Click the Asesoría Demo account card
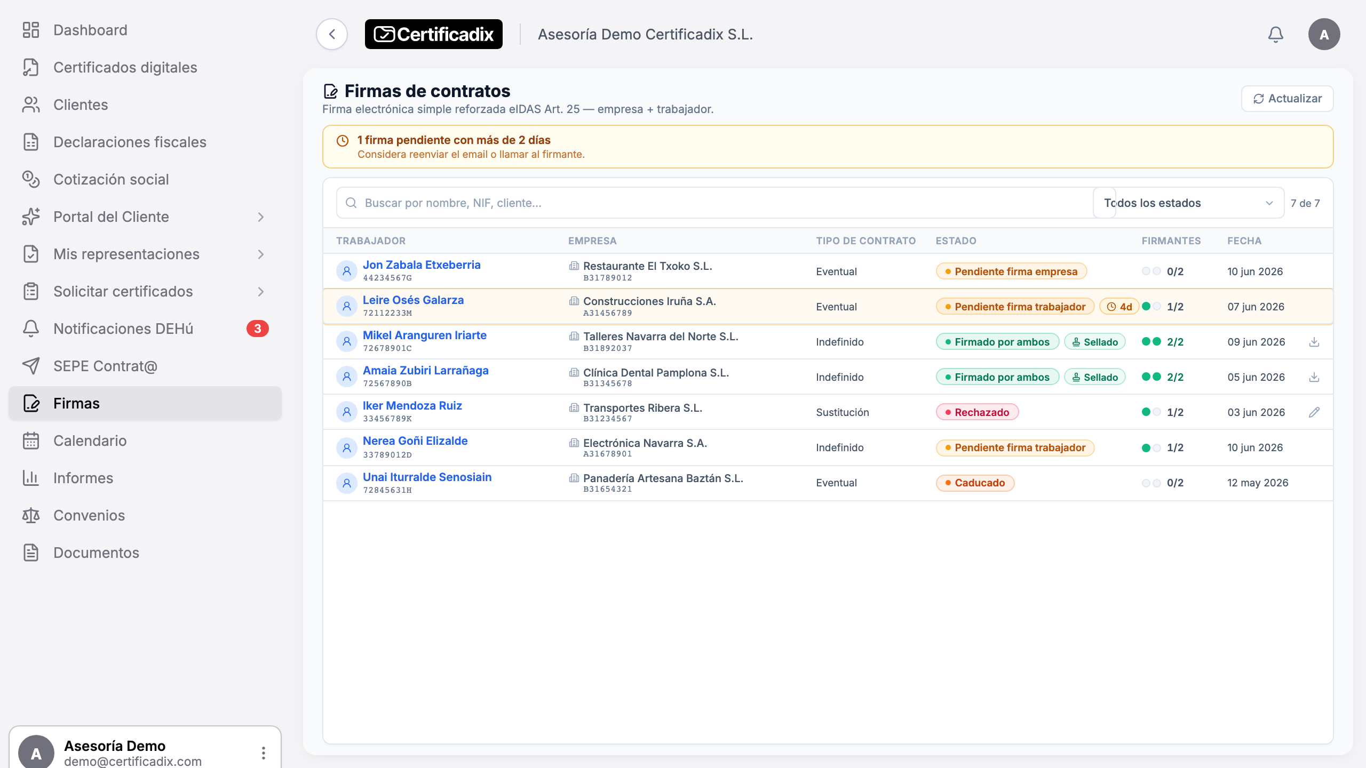 point(145,748)
